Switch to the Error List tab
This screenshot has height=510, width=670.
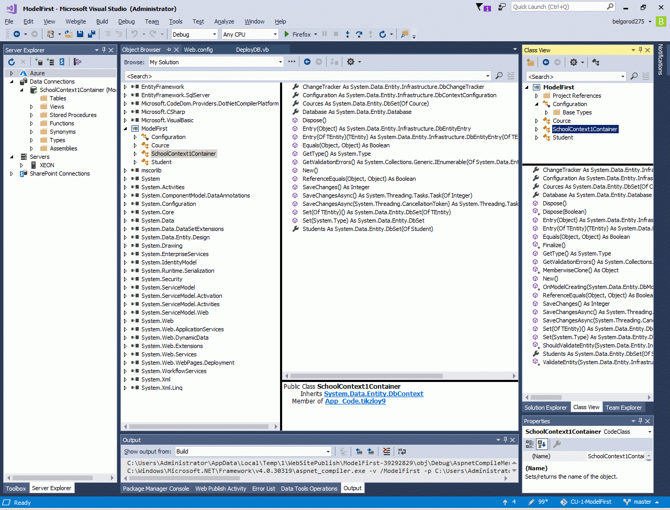[x=263, y=489]
